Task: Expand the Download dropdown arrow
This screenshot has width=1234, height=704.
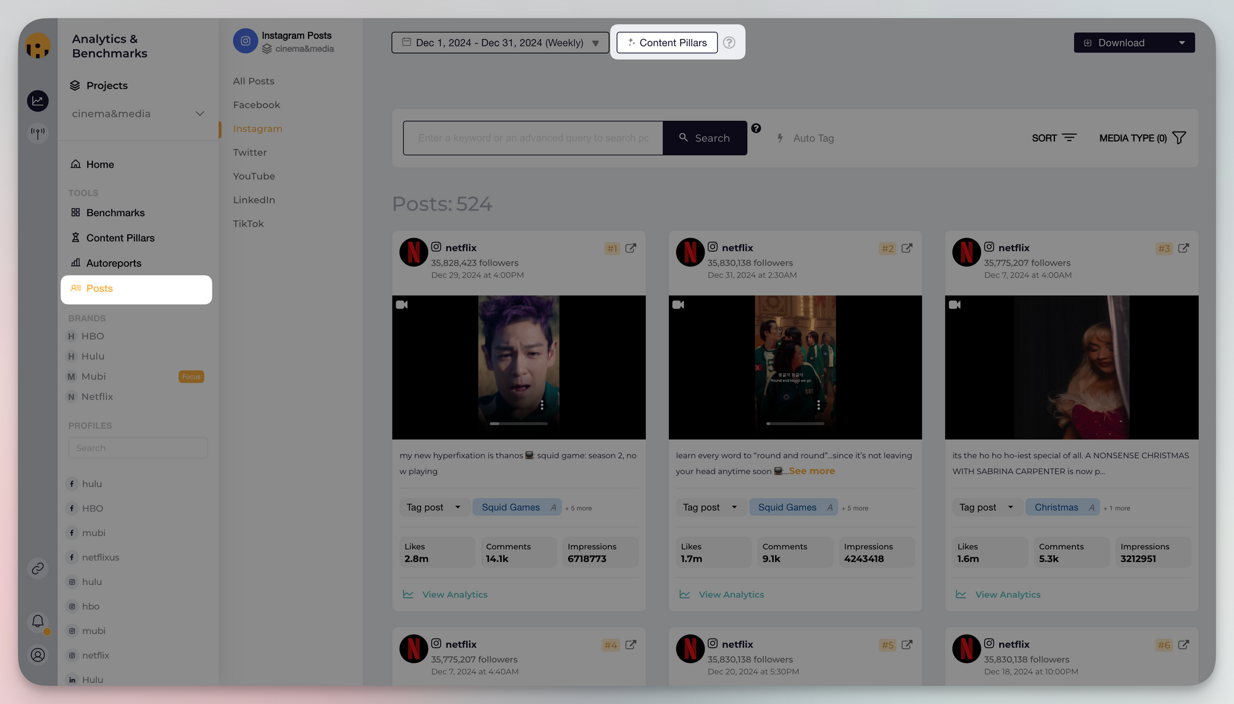Action: pos(1182,43)
